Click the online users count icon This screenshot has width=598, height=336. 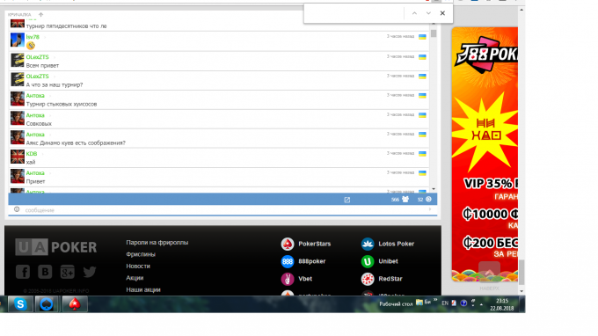[x=405, y=199]
